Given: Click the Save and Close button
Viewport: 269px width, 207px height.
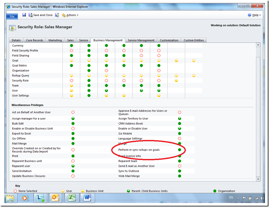Looking at the screenshot, I should click(x=40, y=15).
